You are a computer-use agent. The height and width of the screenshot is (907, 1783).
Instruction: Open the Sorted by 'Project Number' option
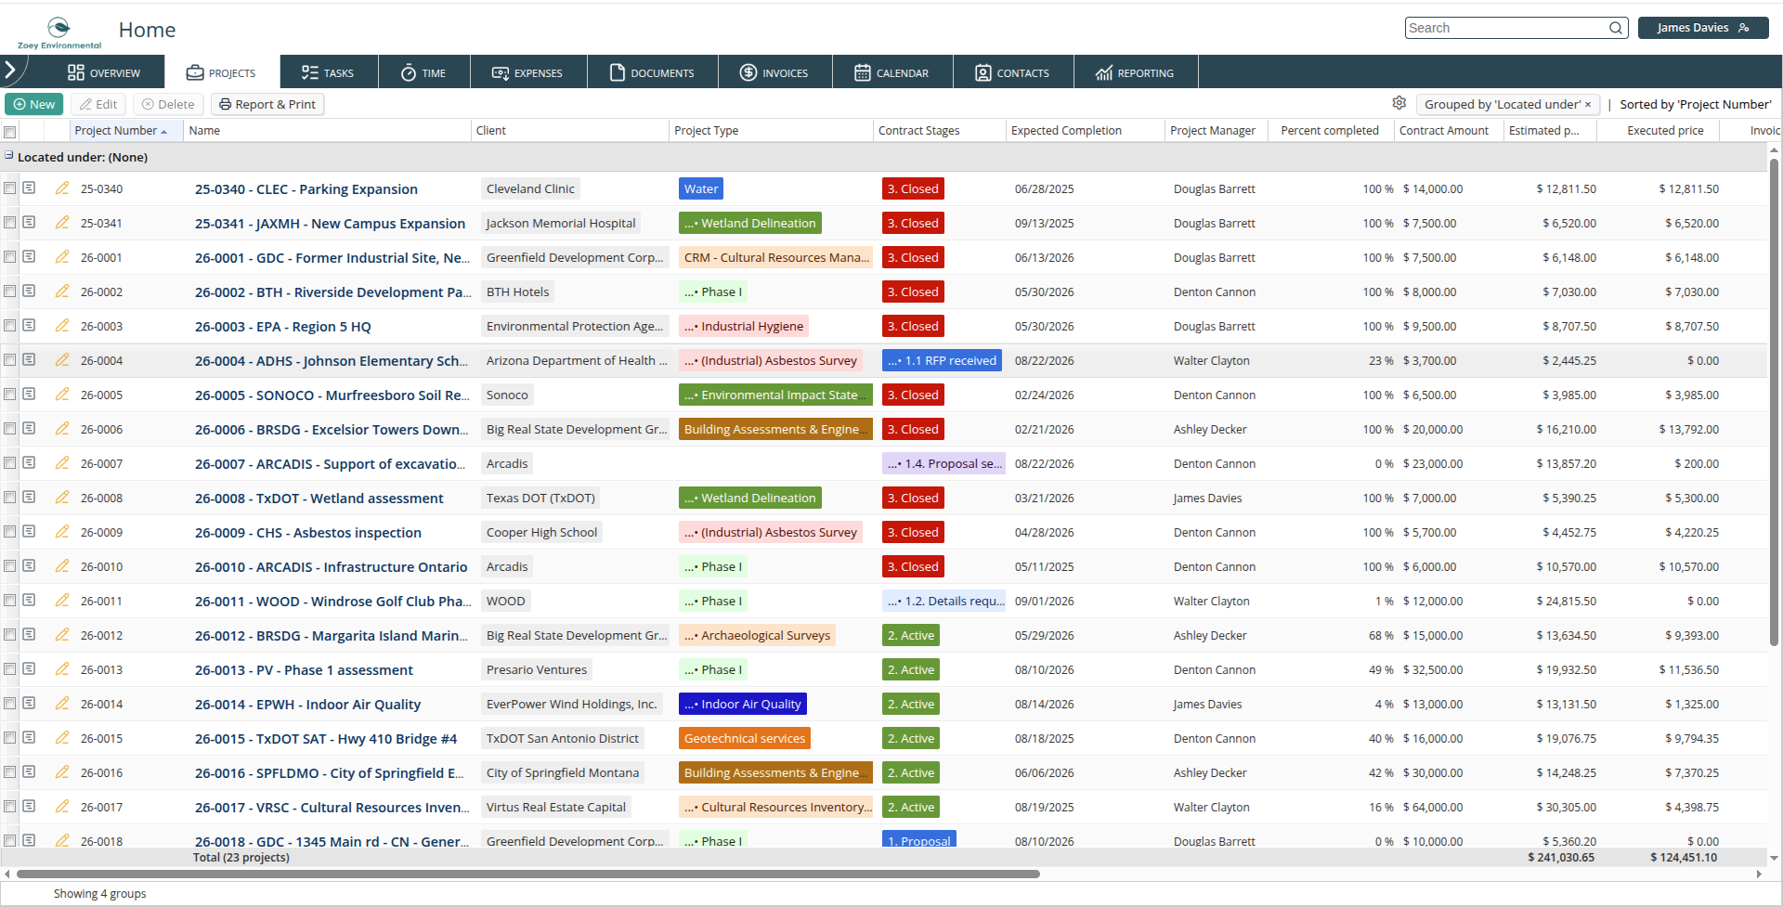coord(1696,105)
